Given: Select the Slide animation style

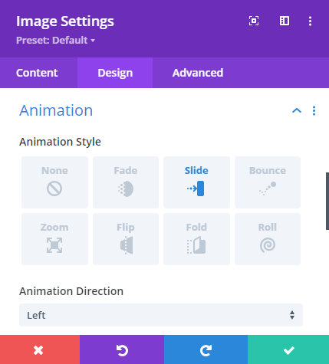Looking at the screenshot, I should click(196, 182).
